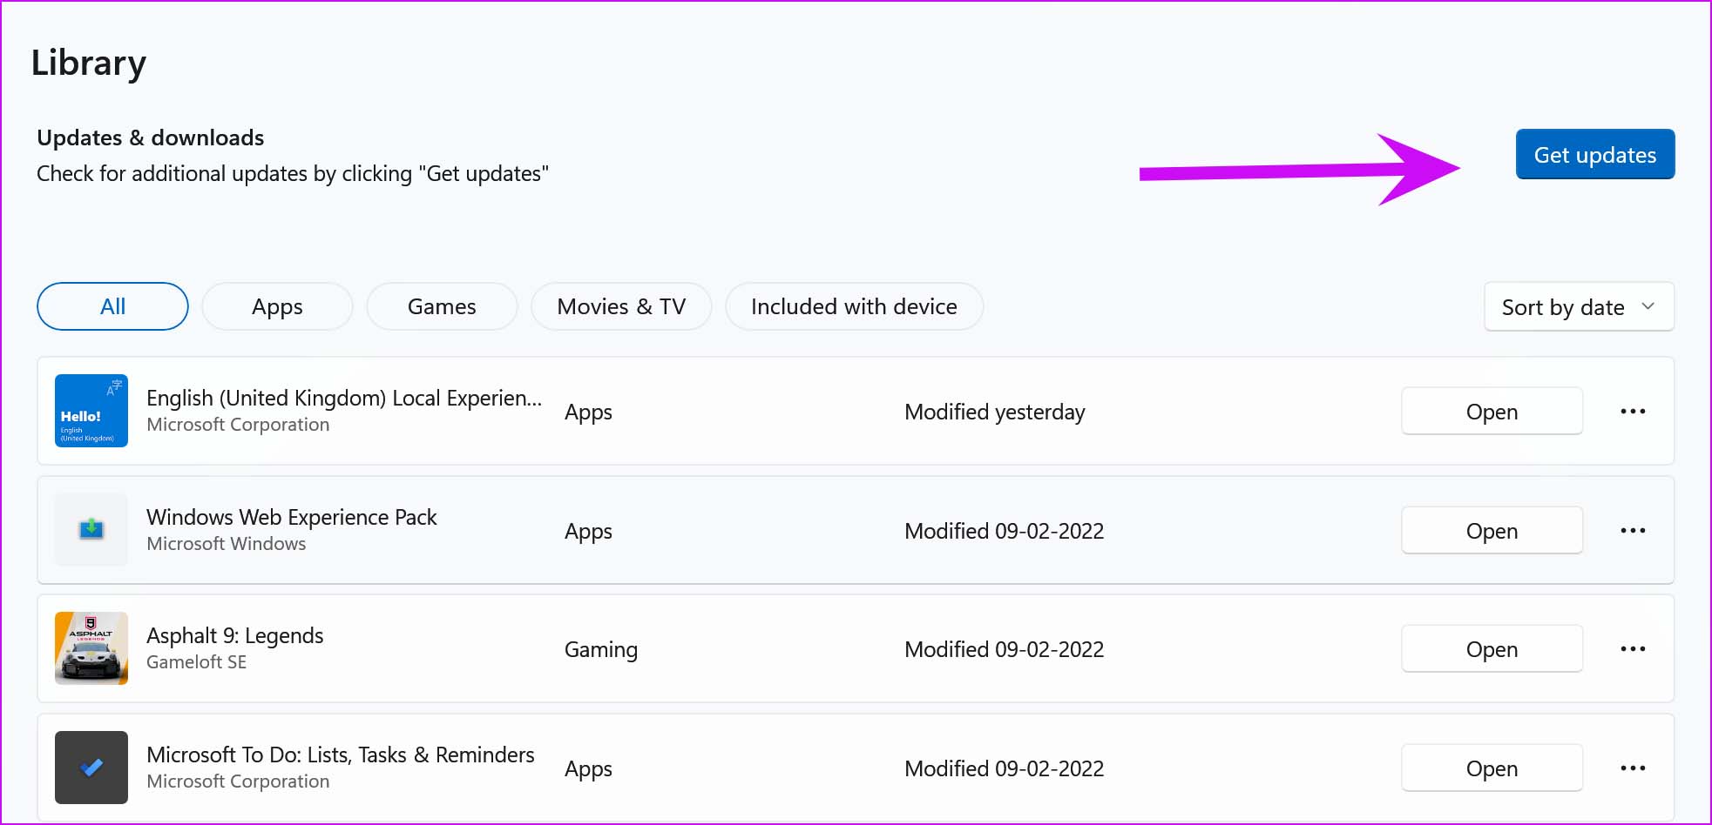Click the English Local Experience Pack app icon
Screen dimensions: 1712x825
coord(91,411)
